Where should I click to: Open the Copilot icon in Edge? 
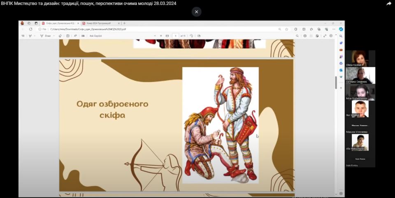point(341,29)
